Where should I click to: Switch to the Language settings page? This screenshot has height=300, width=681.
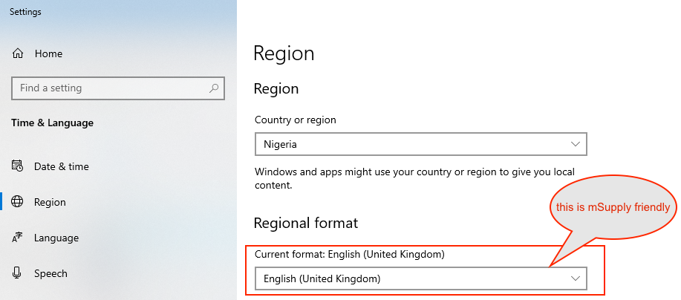56,238
